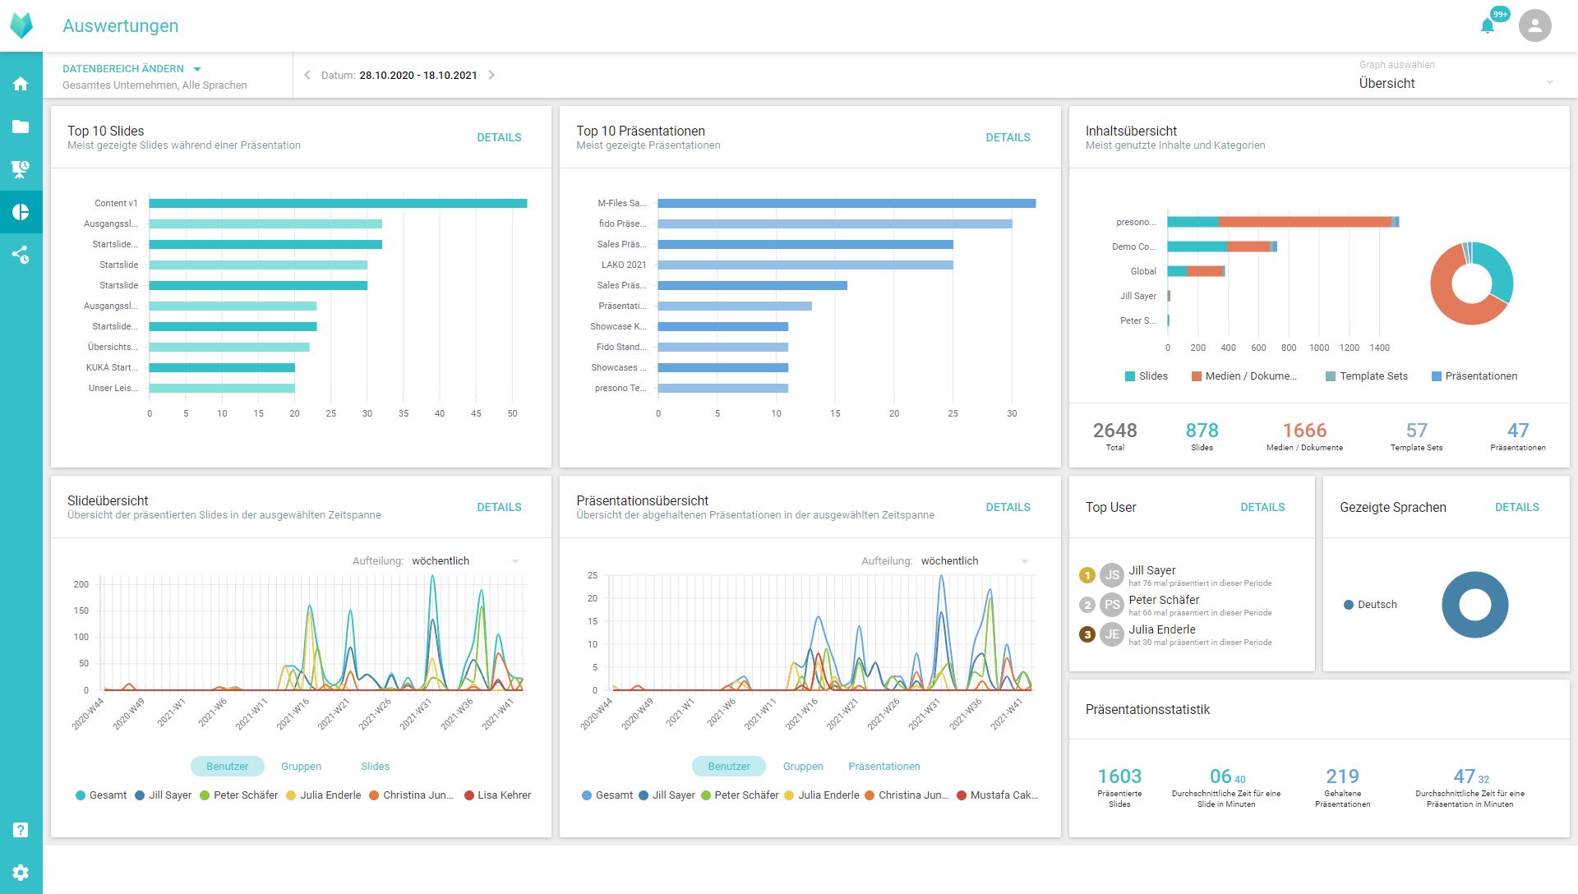Open the folder icon in sidebar
The height and width of the screenshot is (894, 1578).
coord(21,127)
